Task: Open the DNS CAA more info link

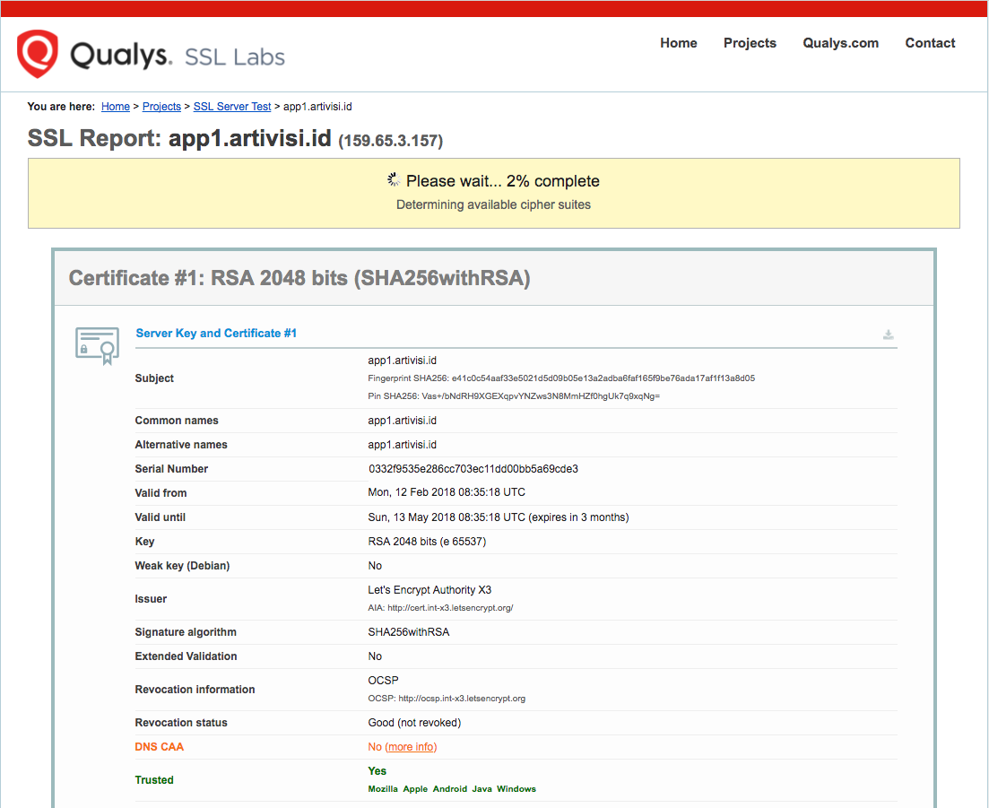Action: tap(411, 747)
